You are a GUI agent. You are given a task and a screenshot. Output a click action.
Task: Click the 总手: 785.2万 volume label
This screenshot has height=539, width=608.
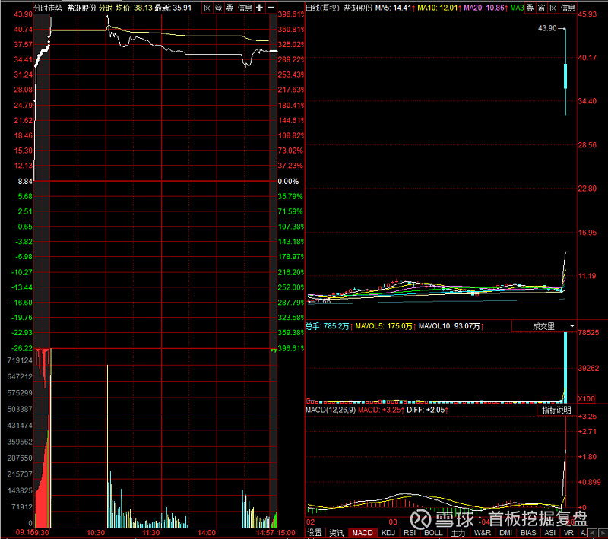coord(329,326)
